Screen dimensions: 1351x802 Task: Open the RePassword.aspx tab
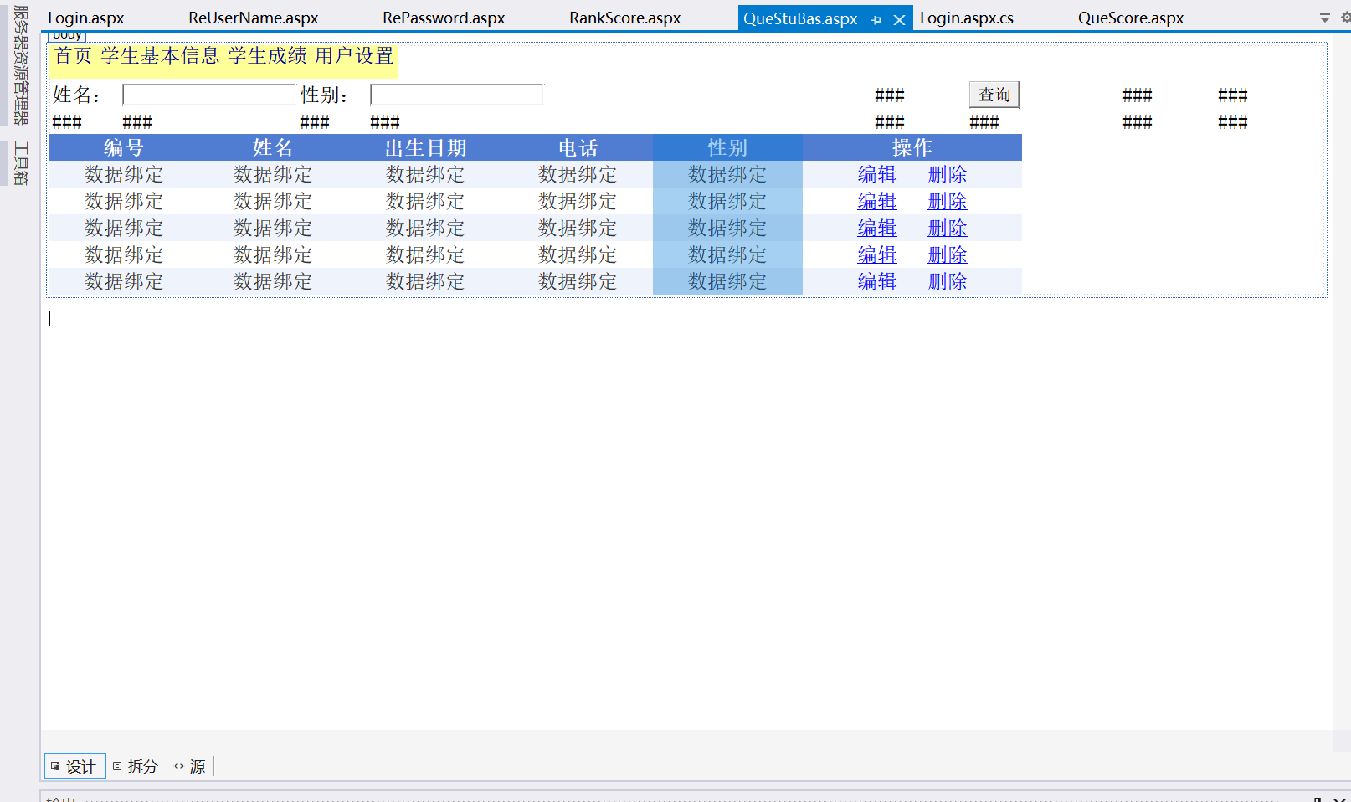(444, 18)
